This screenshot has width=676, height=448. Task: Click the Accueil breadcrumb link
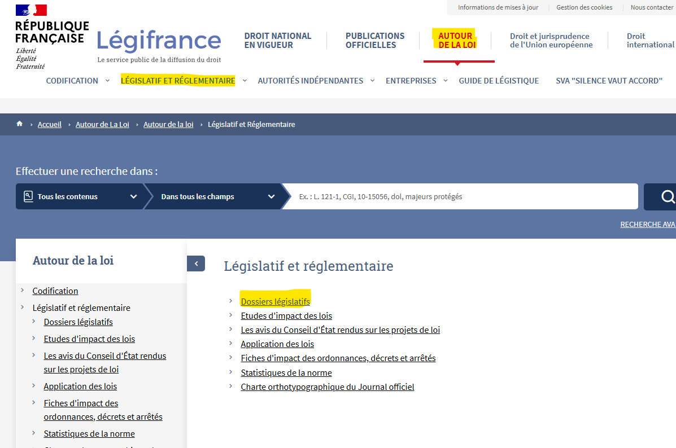coord(50,124)
